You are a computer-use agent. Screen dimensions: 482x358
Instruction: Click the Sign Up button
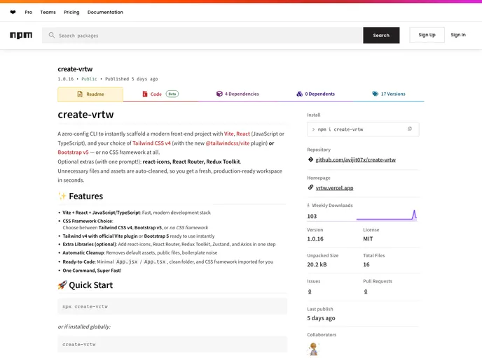(x=427, y=35)
